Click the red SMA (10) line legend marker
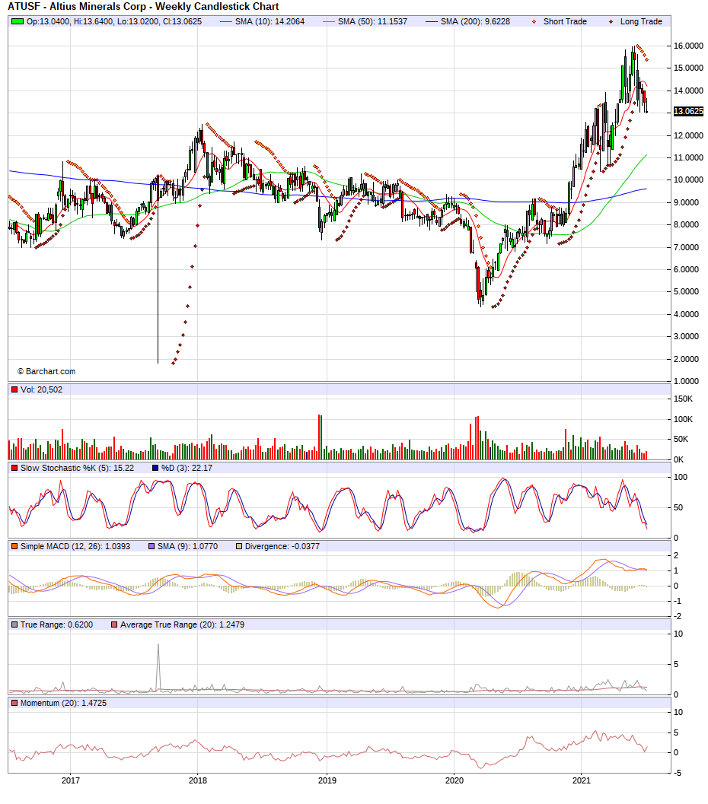 click(x=226, y=21)
